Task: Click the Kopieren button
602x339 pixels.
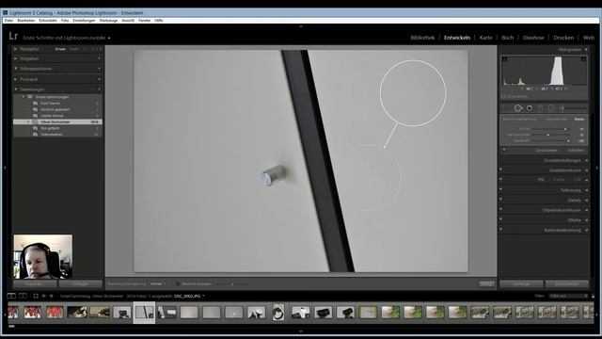Action: (35, 284)
